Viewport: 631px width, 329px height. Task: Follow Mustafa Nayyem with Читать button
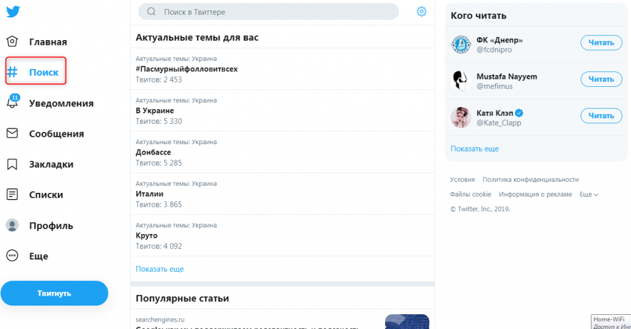pyautogui.click(x=601, y=79)
